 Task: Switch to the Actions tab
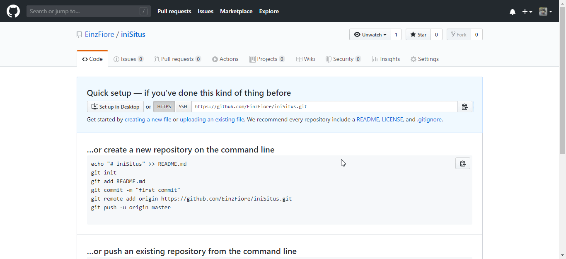click(225, 59)
